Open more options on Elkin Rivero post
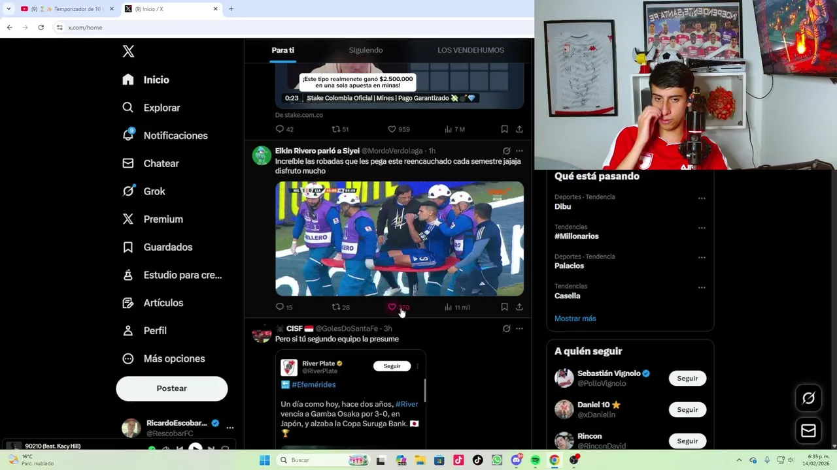Image resolution: width=837 pixels, height=470 pixels. click(x=519, y=151)
